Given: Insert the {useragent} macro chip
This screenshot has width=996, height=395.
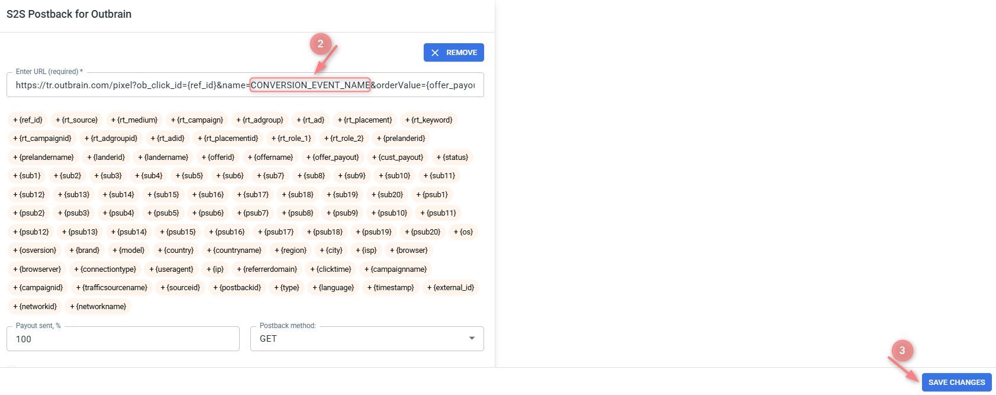Looking at the screenshot, I should (172, 269).
